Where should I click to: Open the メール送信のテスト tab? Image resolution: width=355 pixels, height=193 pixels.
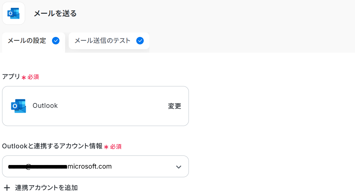pyautogui.click(x=102, y=41)
